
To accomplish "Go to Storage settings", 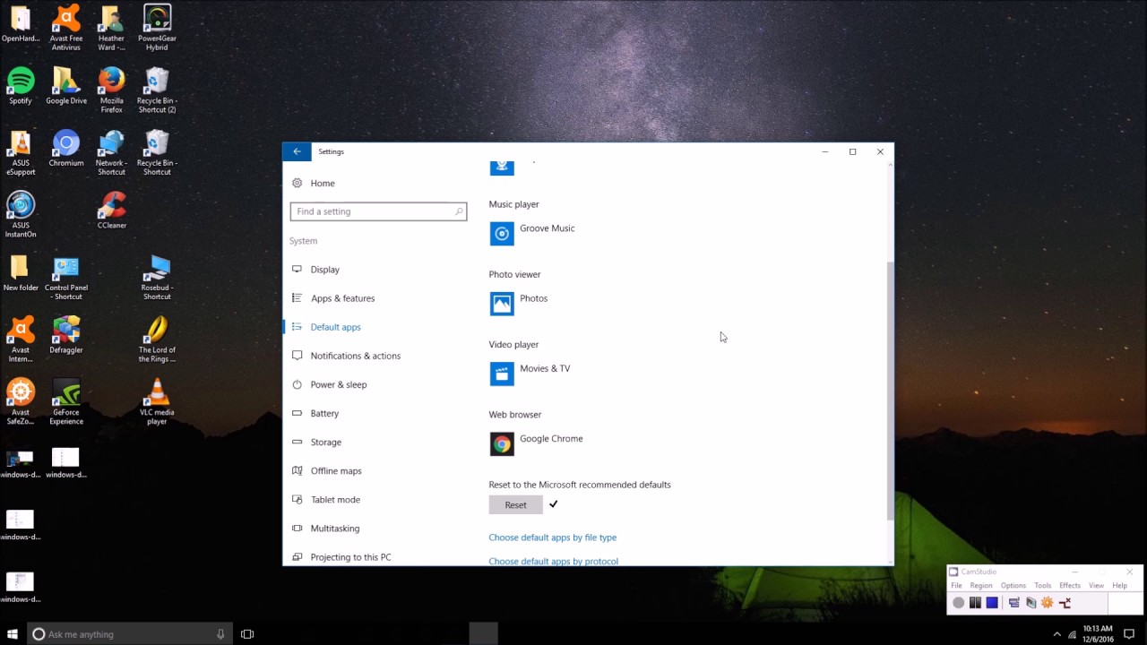I will tap(325, 442).
